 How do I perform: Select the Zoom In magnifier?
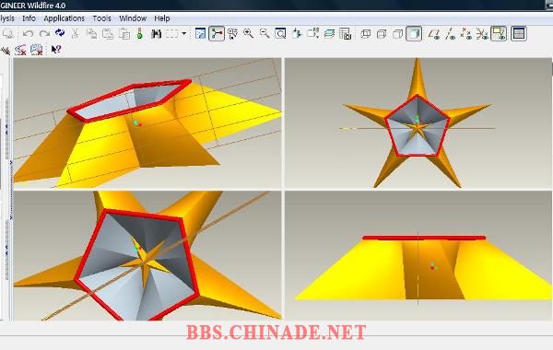point(248,34)
